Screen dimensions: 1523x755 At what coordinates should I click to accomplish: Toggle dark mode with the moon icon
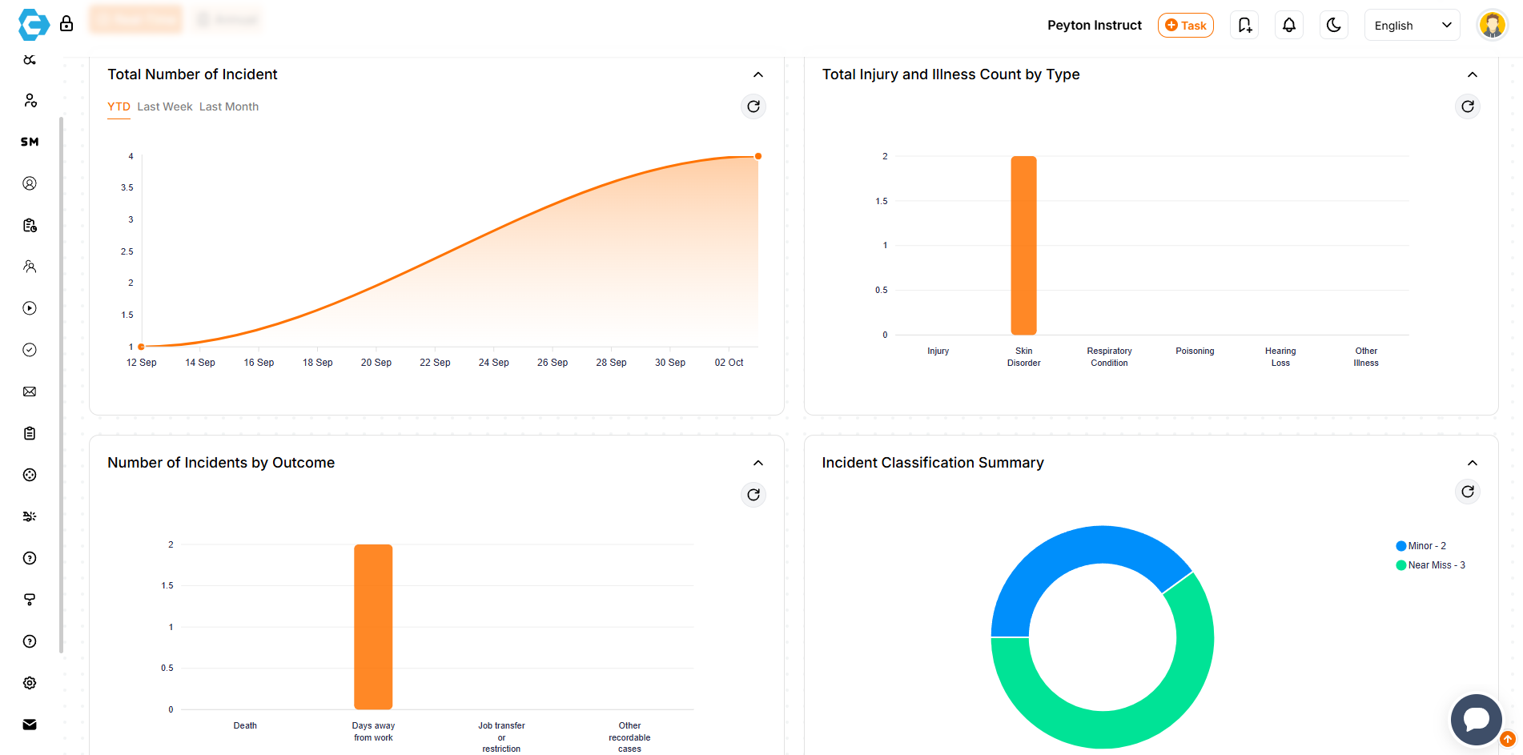tap(1334, 25)
